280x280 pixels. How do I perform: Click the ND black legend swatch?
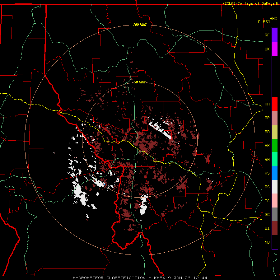click(275, 242)
